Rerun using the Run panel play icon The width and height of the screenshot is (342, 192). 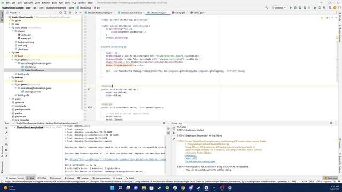pos(6,128)
